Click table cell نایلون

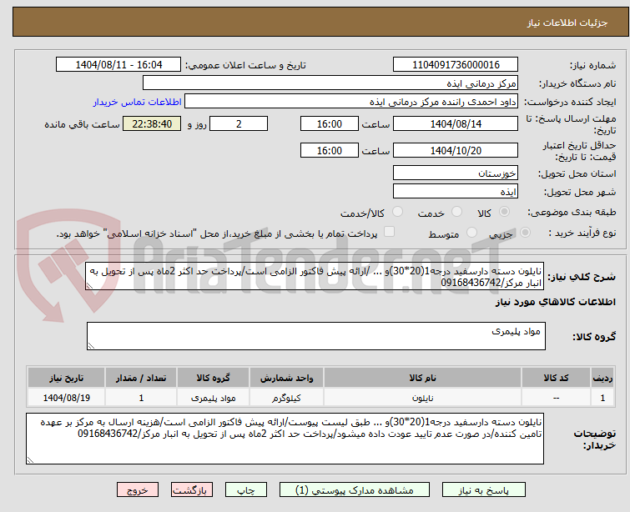click(x=423, y=398)
